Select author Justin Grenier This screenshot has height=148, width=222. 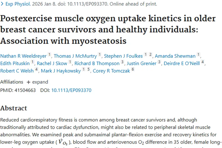click(141, 63)
